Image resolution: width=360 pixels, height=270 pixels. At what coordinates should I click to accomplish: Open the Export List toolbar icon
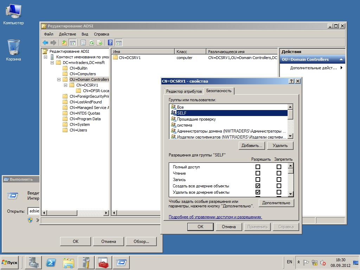pyautogui.click(x=100, y=43)
